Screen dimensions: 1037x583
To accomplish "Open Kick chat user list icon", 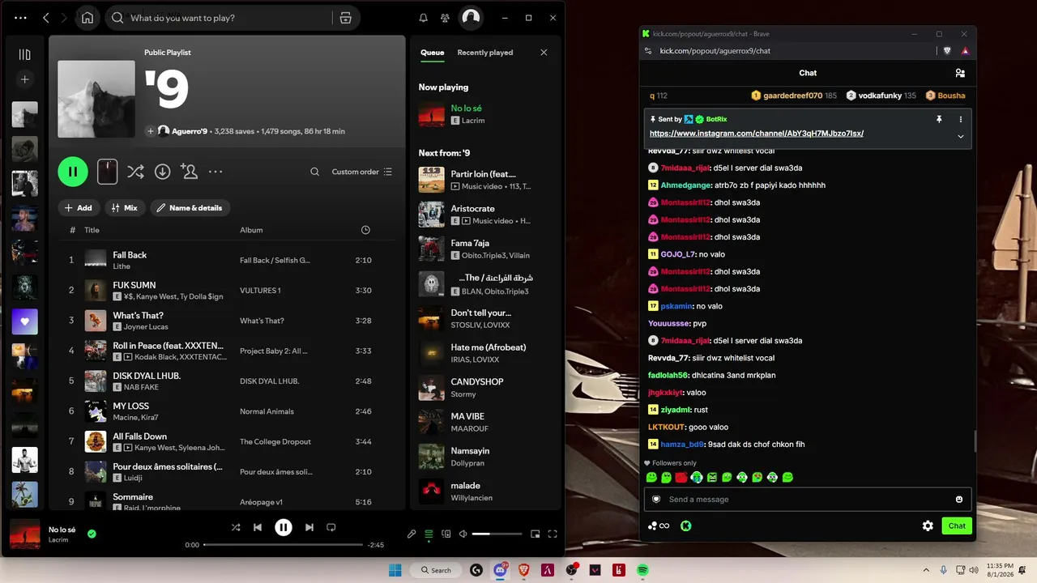I will 960,73.
